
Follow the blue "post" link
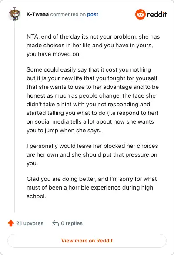click(x=93, y=14)
